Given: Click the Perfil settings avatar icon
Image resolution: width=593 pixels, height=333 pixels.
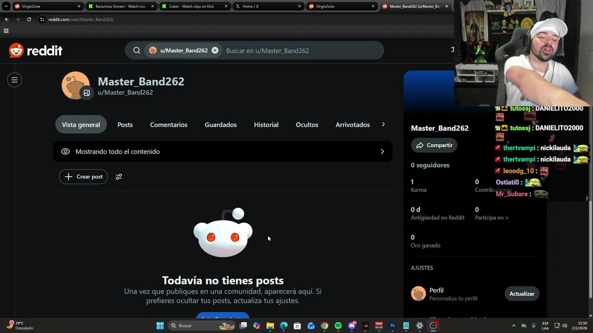Looking at the screenshot, I should pos(418,294).
